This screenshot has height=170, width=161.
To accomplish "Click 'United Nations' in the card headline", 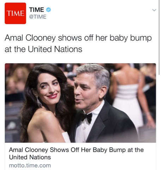I will pos(30,157).
